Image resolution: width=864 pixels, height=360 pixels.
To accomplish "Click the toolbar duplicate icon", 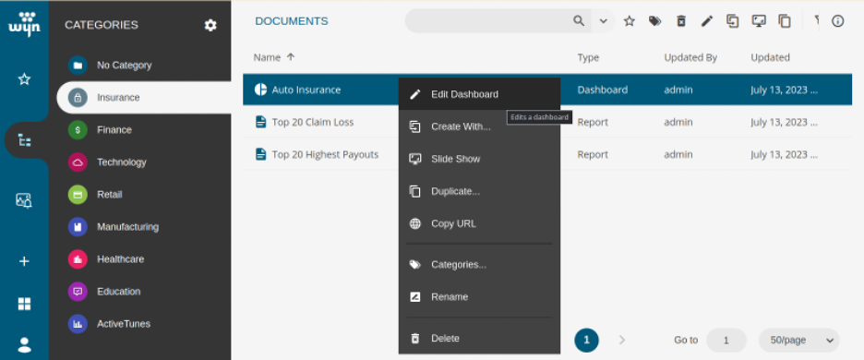I will pos(785,21).
